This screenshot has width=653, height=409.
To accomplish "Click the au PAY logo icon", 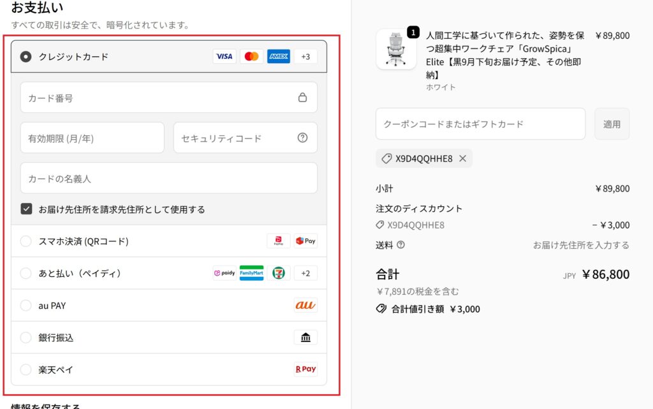I will pos(305,306).
